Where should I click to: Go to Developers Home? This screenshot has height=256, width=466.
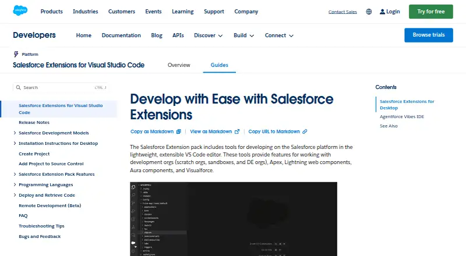[x=84, y=35]
